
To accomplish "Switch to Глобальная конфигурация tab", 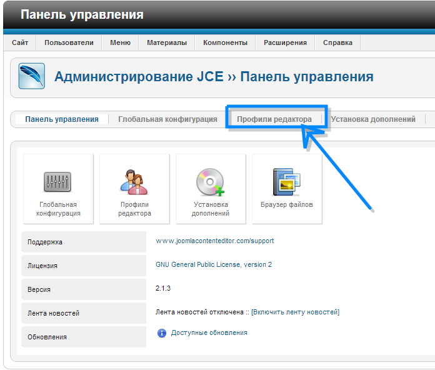I will coord(167,119).
